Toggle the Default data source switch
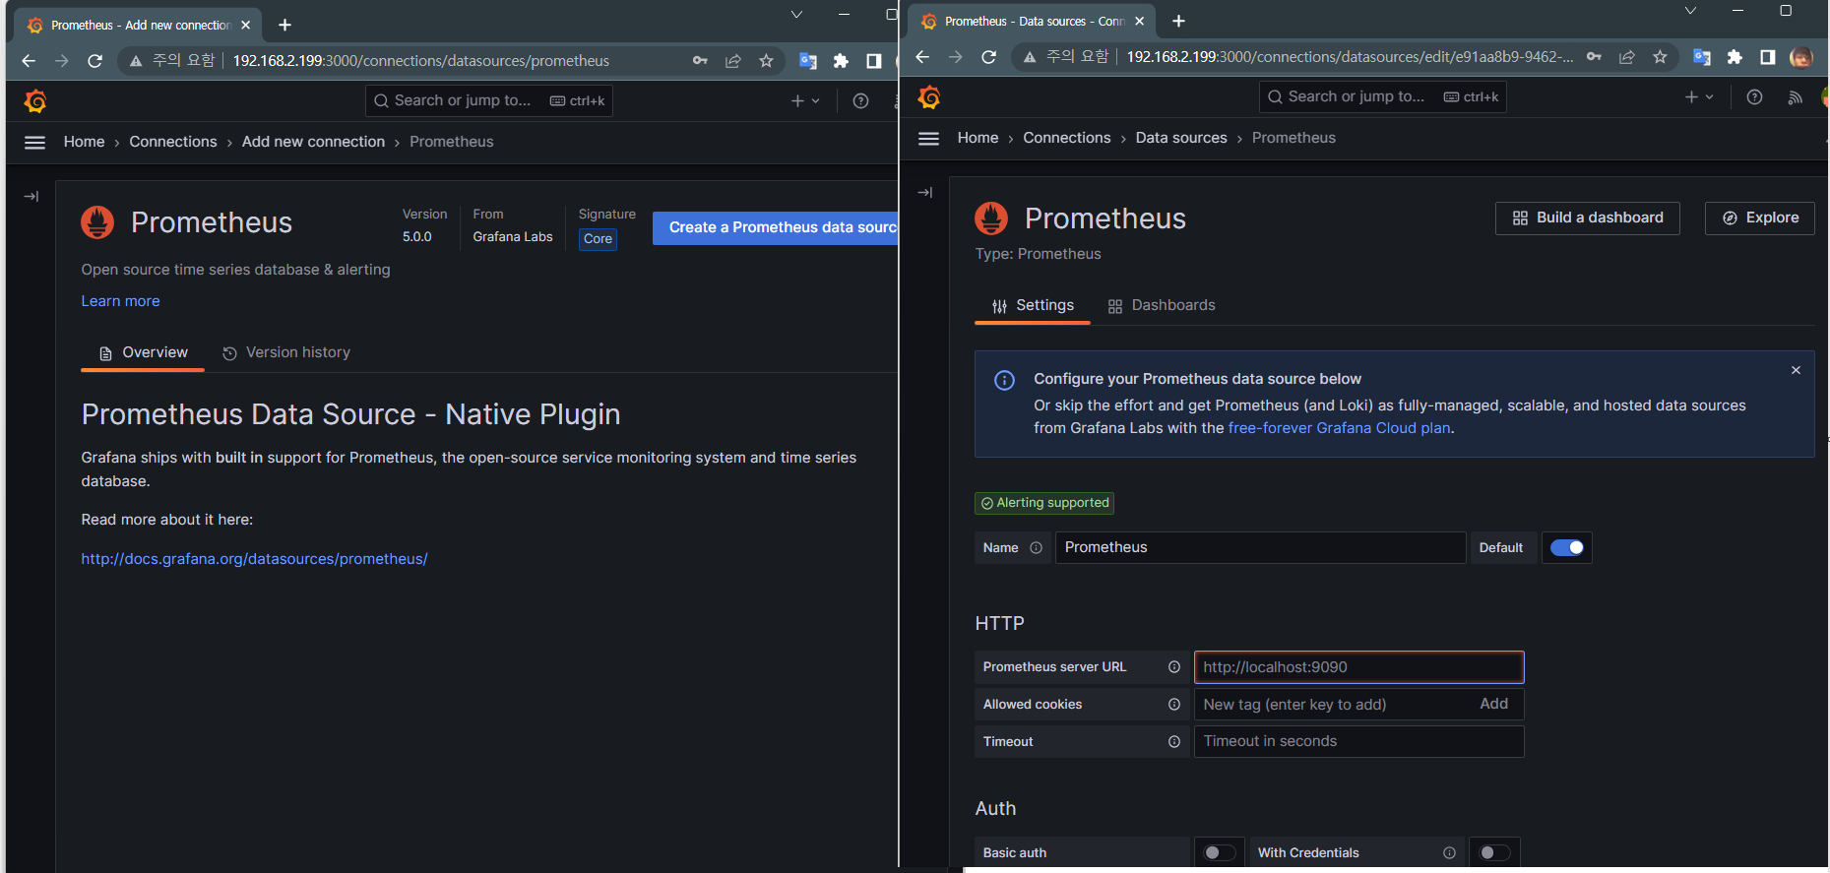 click(x=1566, y=548)
